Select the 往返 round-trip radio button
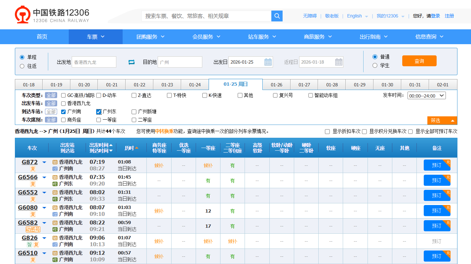The height and width of the screenshot is (264, 471). (x=22, y=66)
